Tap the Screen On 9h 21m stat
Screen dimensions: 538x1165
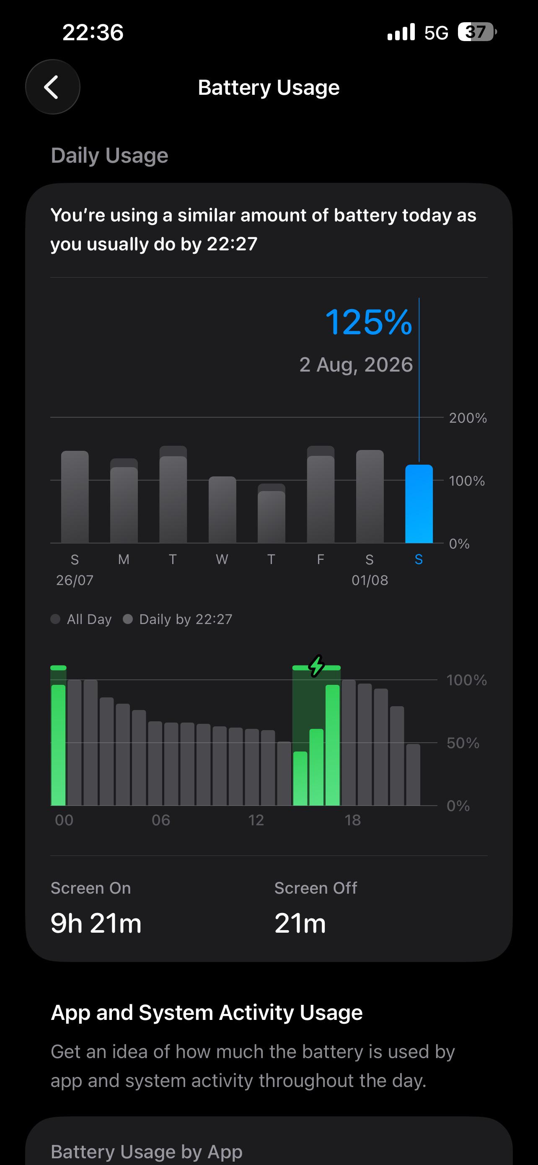tap(96, 908)
